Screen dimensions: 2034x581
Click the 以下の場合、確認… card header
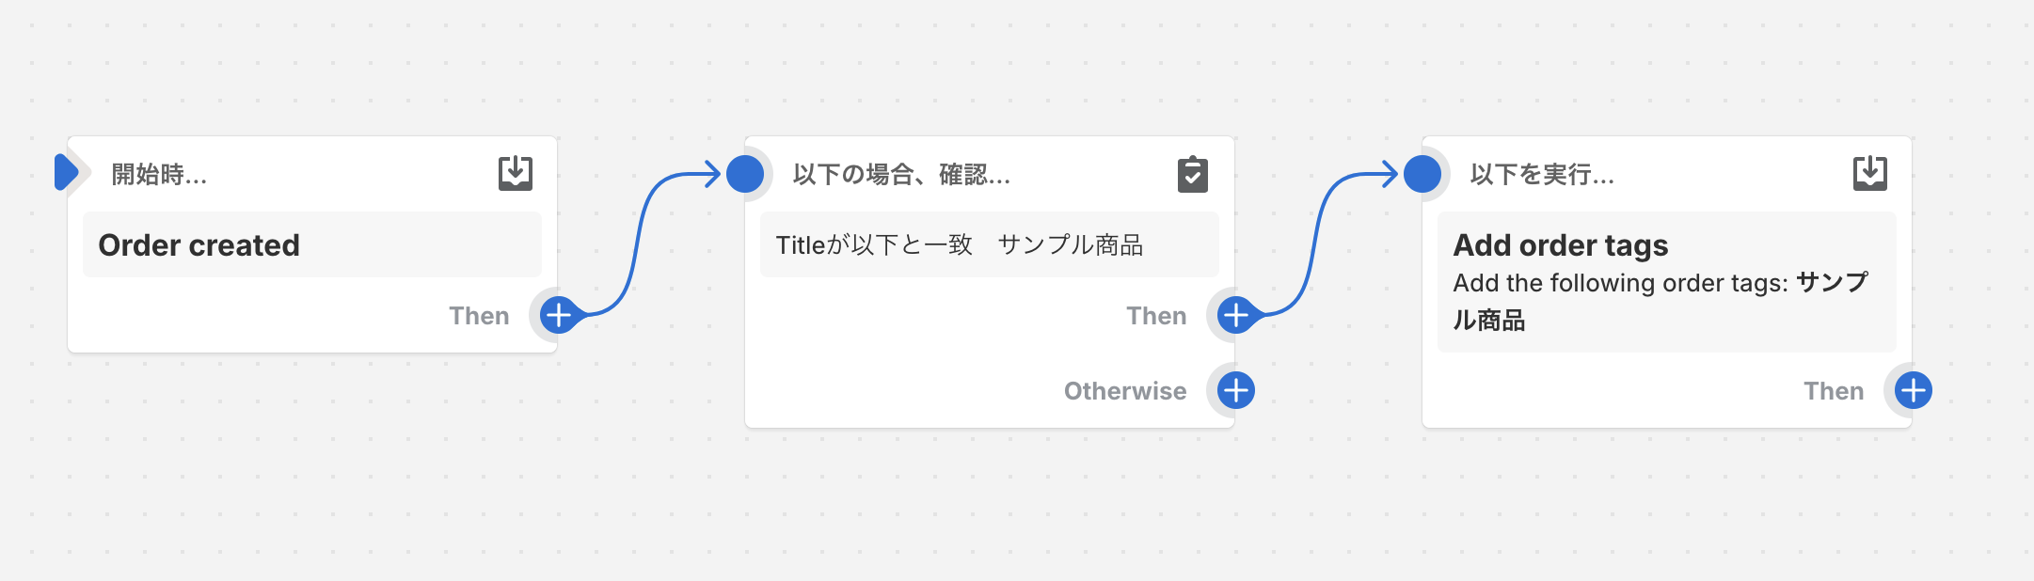click(x=901, y=175)
